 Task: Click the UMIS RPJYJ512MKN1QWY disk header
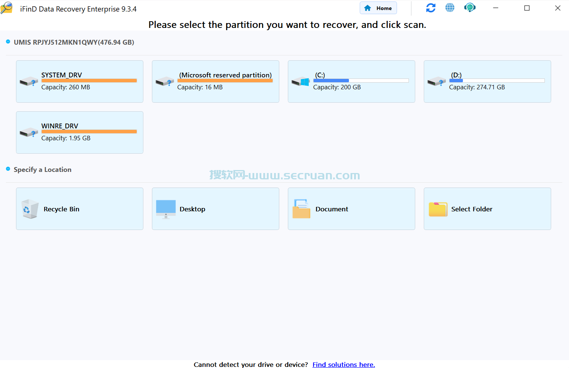click(x=74, y=42)
